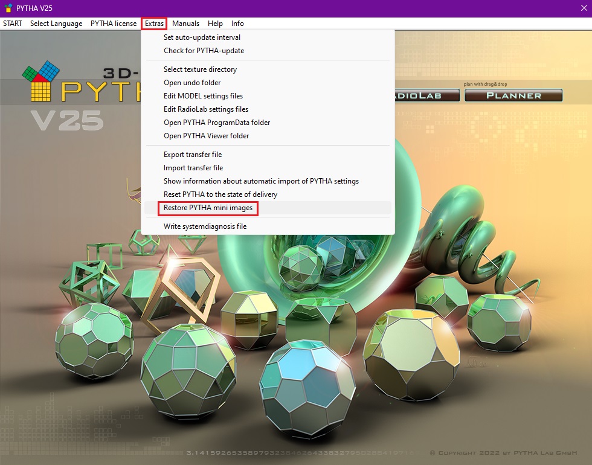This screenshot has height=465, width=592.
Task: Launch the RadioLab module button
Action: (428, 95)
